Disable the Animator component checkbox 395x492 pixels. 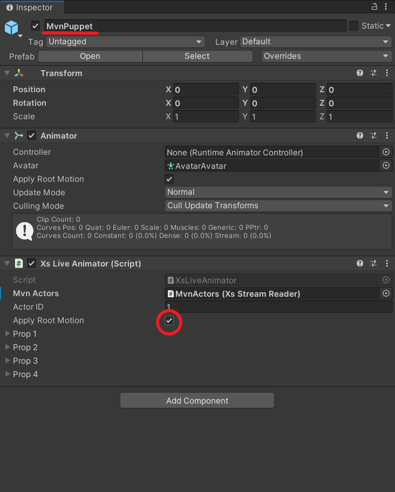tap(31, 135)
